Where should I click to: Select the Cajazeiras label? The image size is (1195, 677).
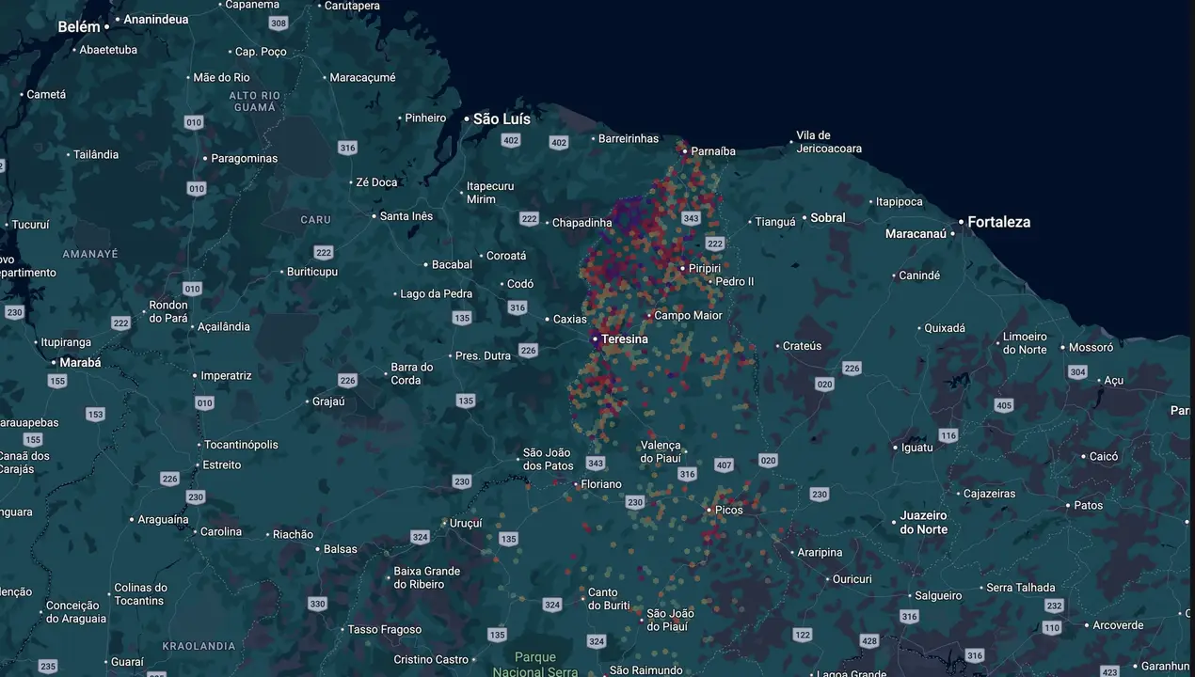(989, 495)
